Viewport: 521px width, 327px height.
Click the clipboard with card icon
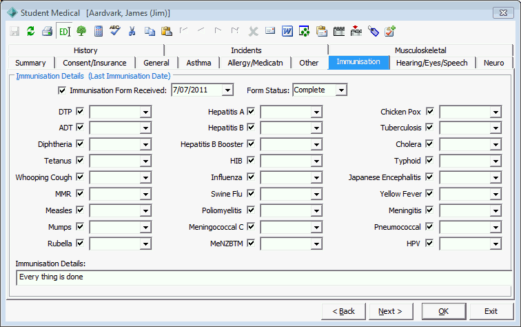[x=322, y=31]
